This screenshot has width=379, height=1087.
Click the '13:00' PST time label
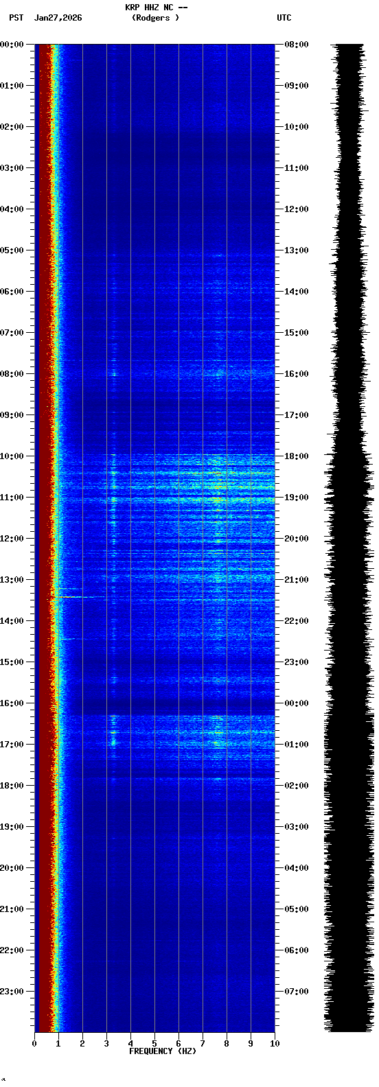[x=12, y=580]
